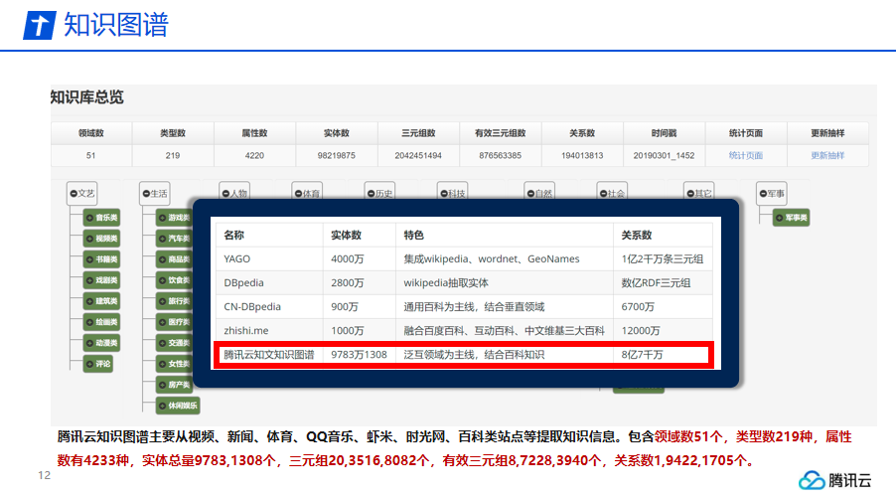This screenshot has height=499, width=896.
Task: Select the 时间戳 column header
Action: click(664, 133)
